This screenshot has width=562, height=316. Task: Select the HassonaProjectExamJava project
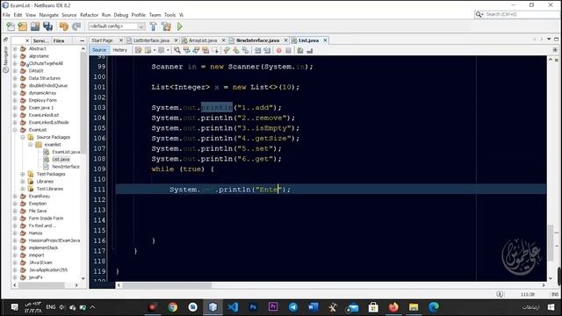tap(54, 241)
